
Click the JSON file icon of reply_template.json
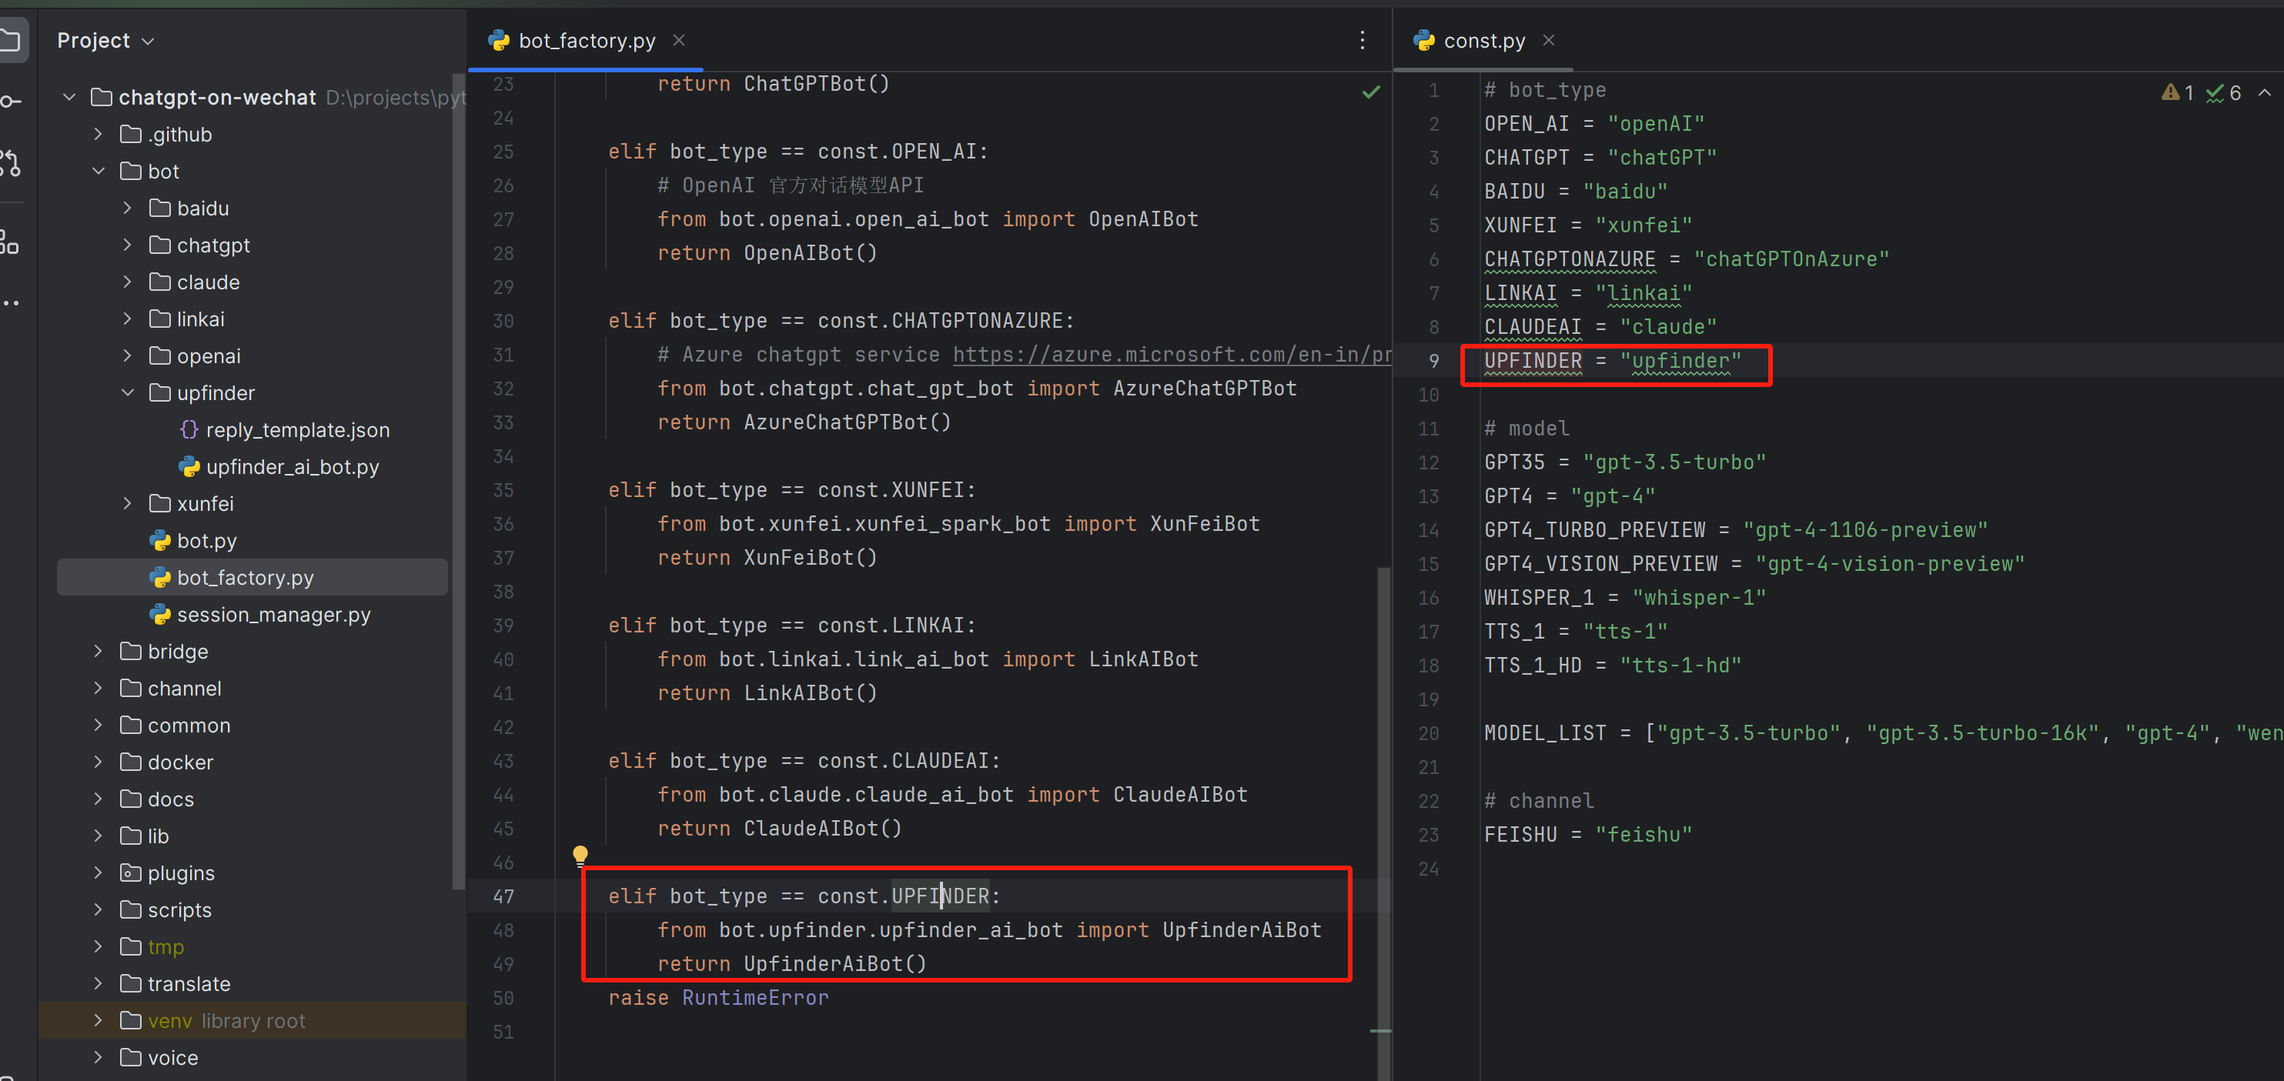click(188, 430)
